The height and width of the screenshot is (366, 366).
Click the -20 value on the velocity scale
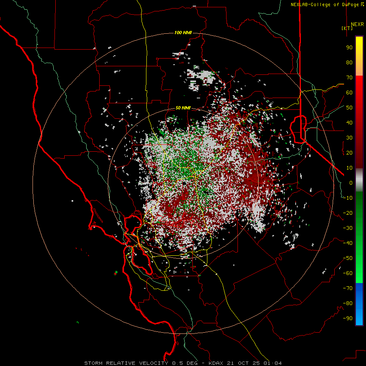(348, 213)
